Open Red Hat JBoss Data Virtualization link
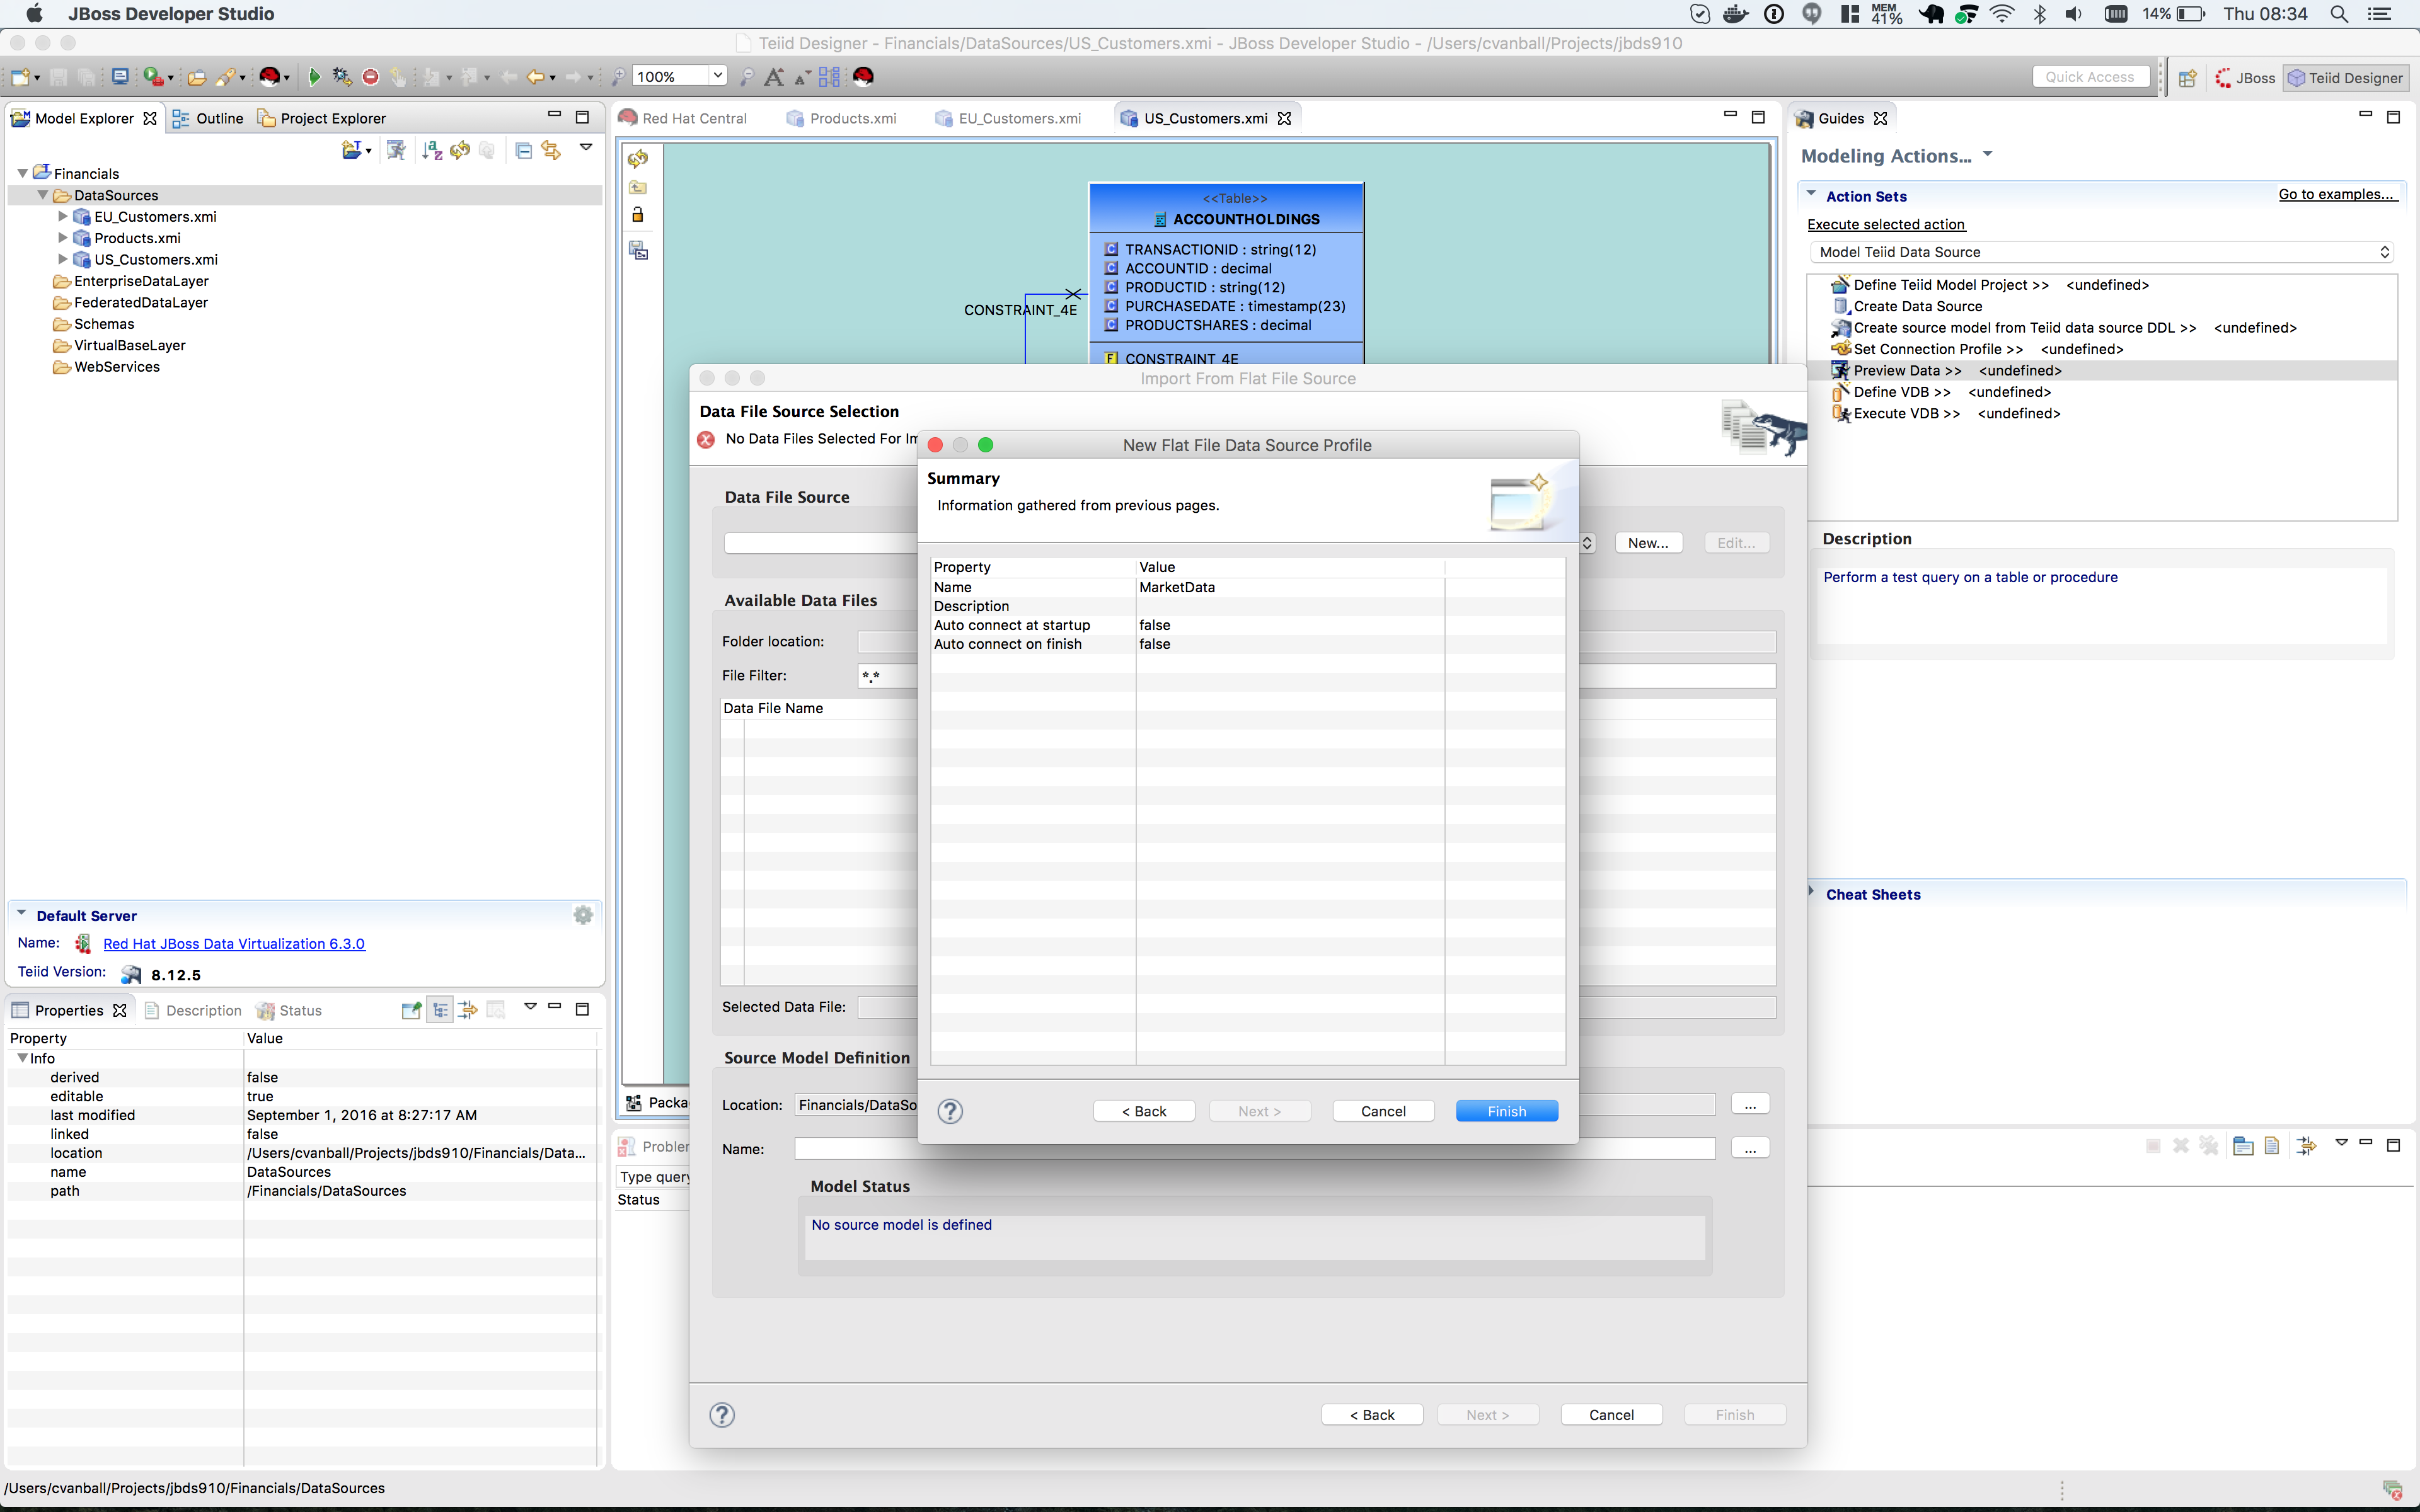The width and height of the screenshot is (2420, 1512). (234, 944)
